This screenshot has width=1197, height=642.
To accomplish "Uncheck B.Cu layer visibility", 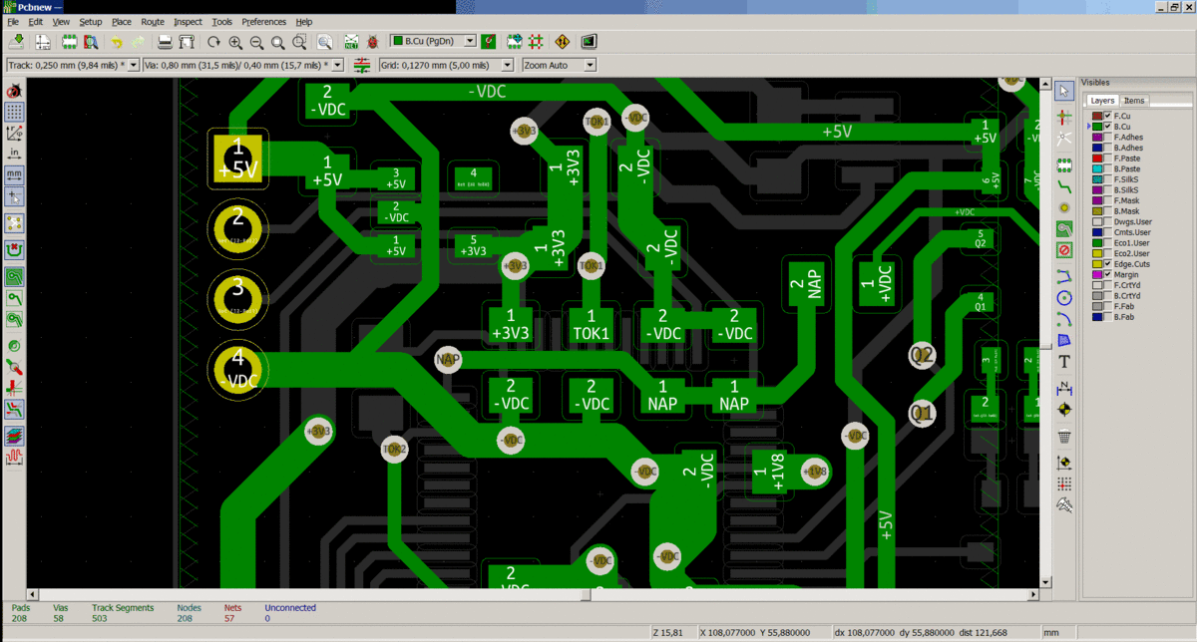I will click(1107, 127).
